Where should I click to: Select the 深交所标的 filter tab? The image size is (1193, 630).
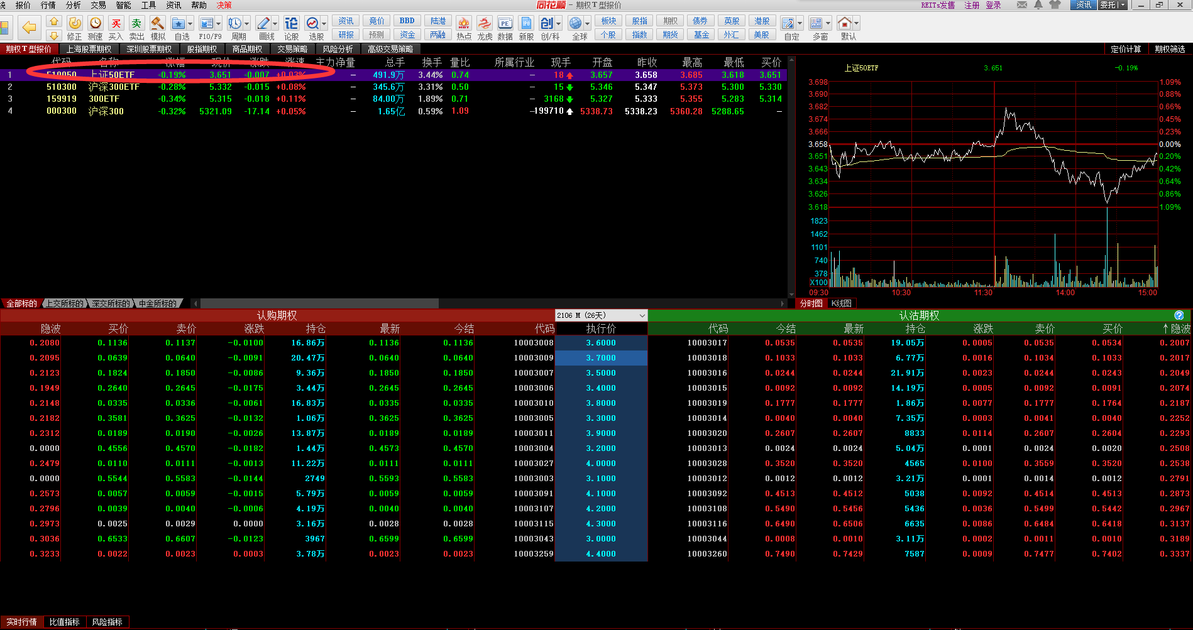point(111,303)
